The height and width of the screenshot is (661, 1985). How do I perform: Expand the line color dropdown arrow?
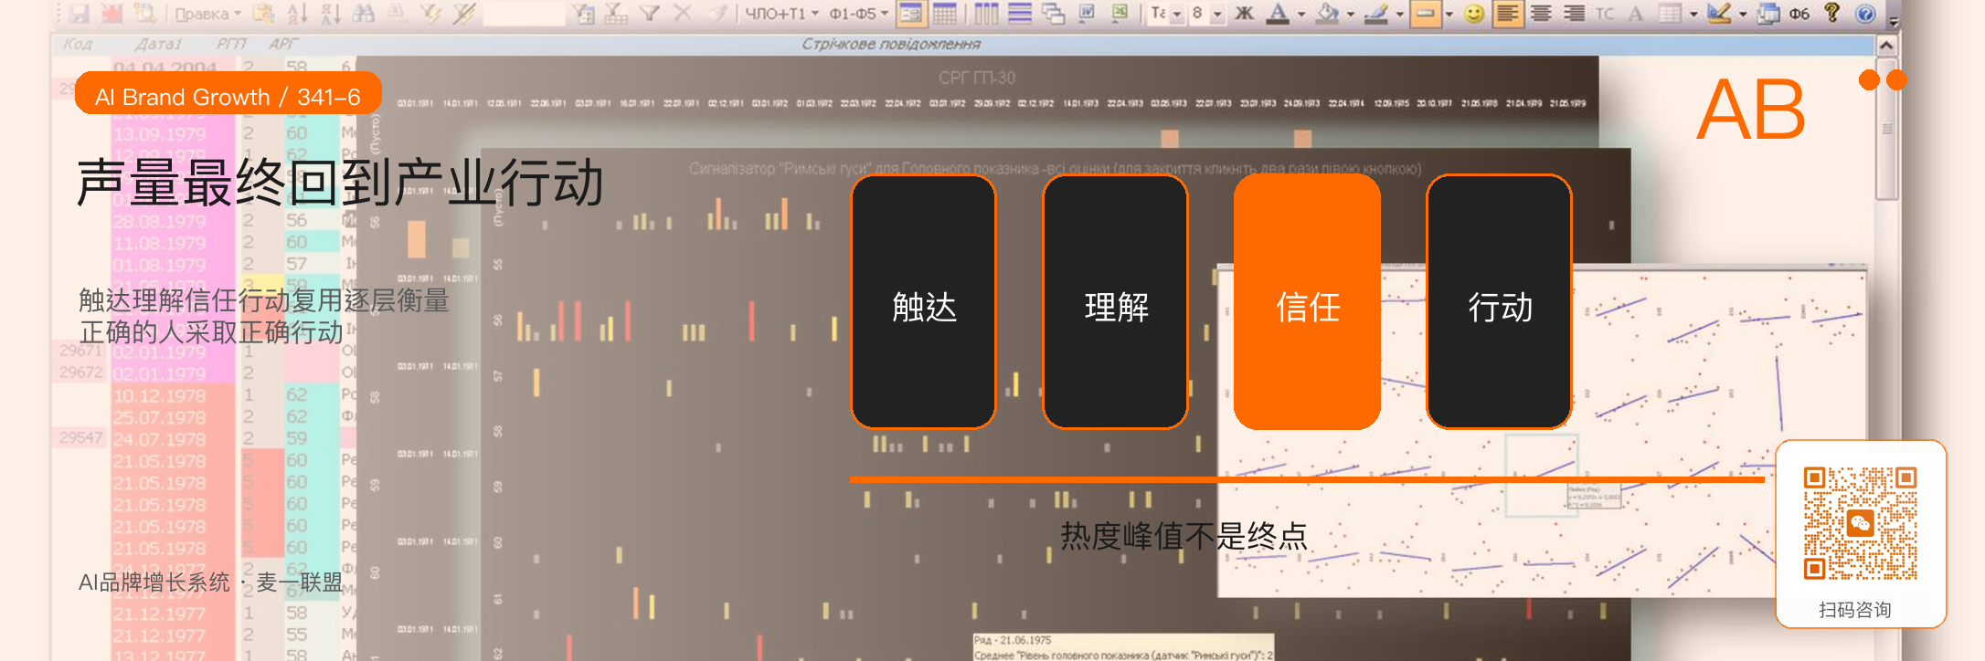tap(1399, 15)
